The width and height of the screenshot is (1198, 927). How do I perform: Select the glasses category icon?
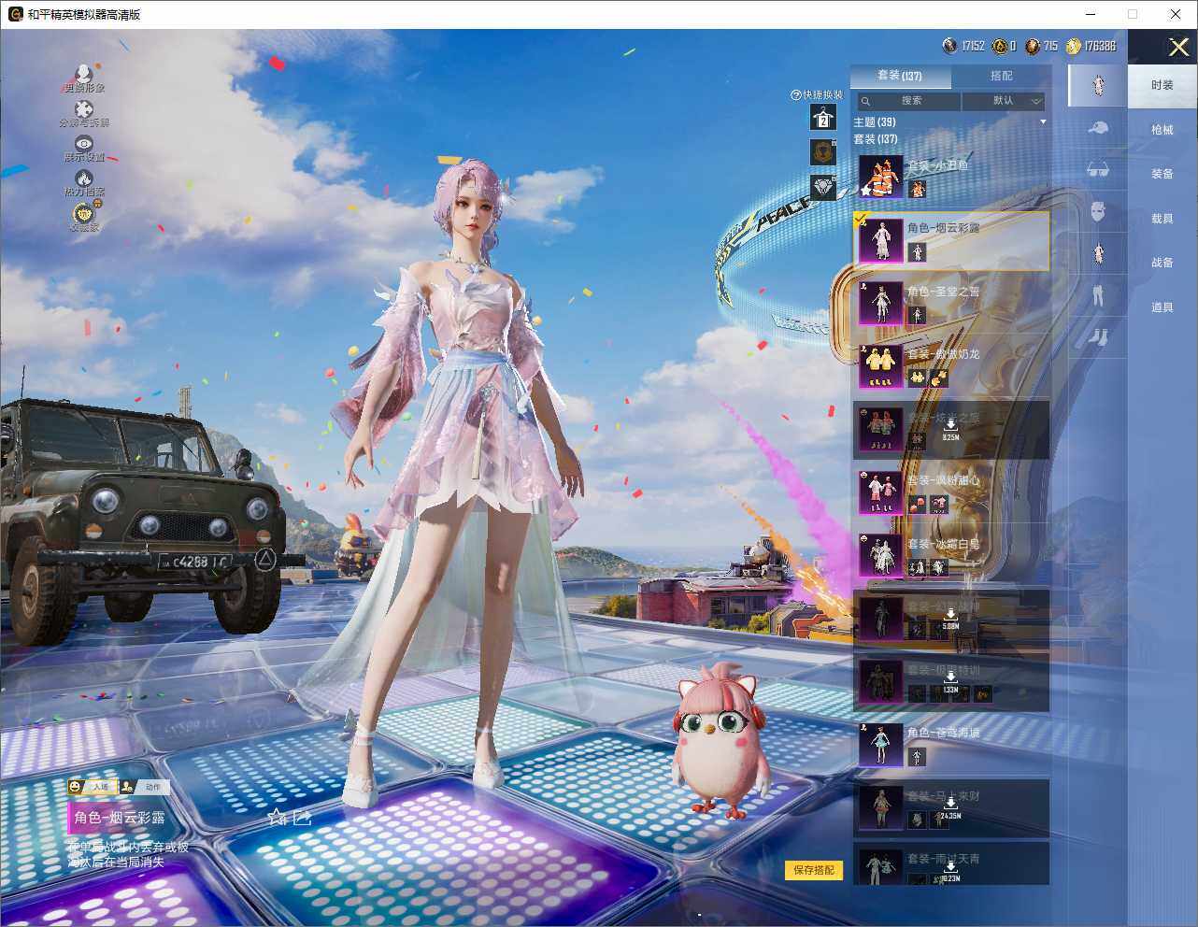[x=1098, y=170]
